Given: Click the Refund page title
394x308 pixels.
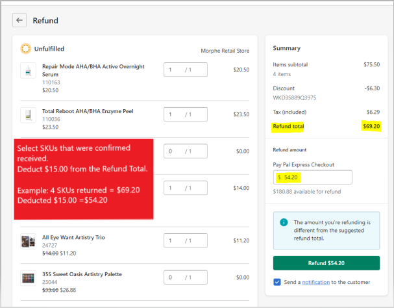Looking at the screenshot, I should (x=45, y=20).
